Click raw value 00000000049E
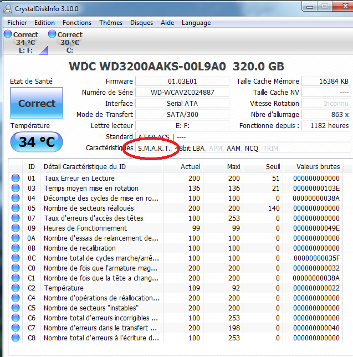The height and width of the screenshot is (357, 353). pos(316,228)
